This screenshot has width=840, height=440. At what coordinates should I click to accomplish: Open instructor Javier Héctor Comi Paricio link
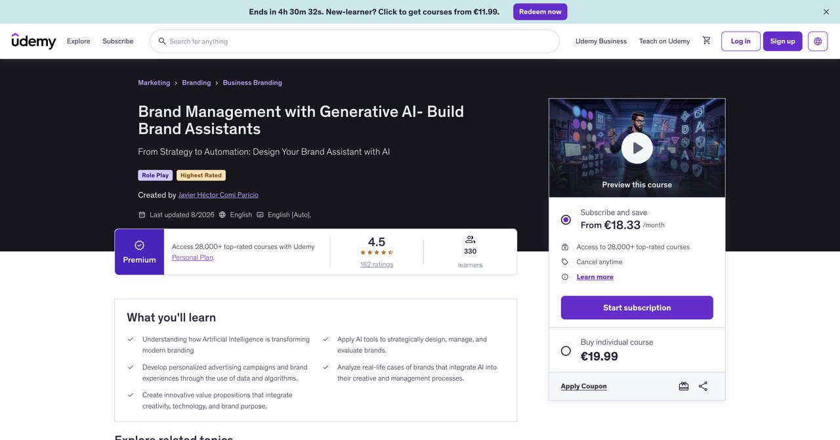(219, 195)
